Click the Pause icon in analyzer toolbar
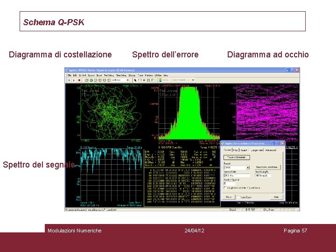The image size is (336, 252). point(74,80)
